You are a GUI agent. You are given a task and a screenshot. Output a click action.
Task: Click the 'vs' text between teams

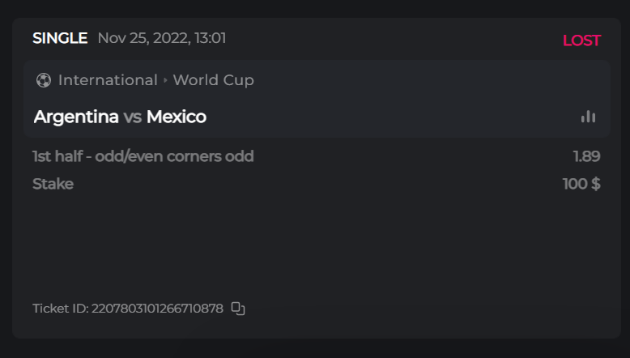point(133,117)
